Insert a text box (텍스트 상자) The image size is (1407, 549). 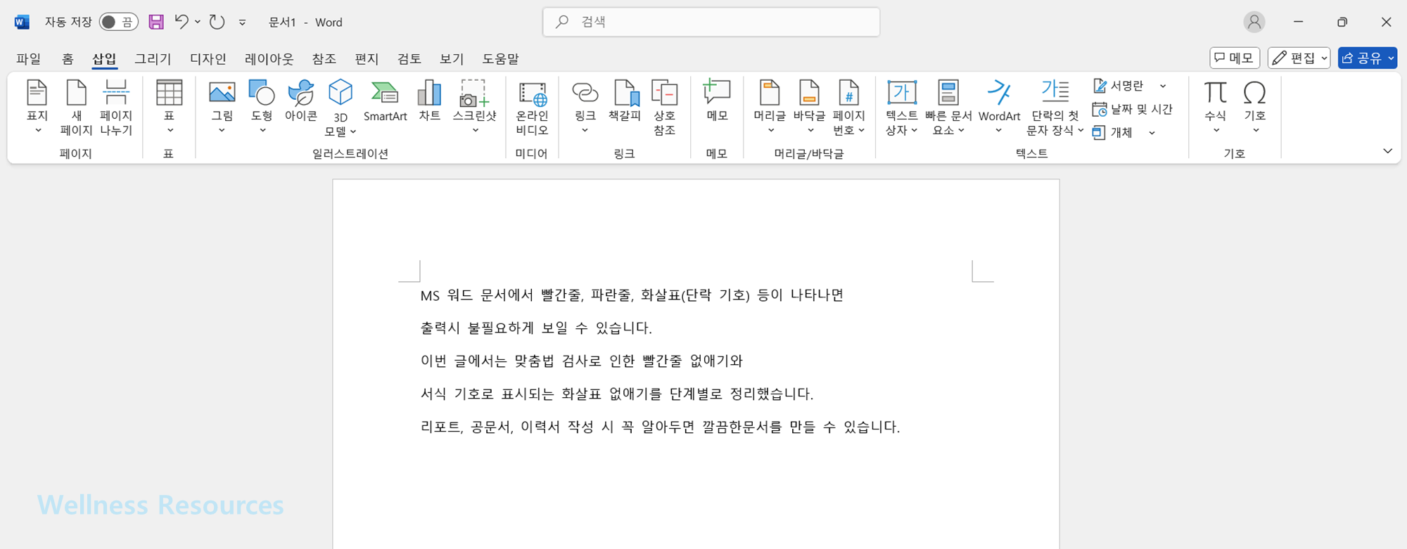(x=901, y=107)
